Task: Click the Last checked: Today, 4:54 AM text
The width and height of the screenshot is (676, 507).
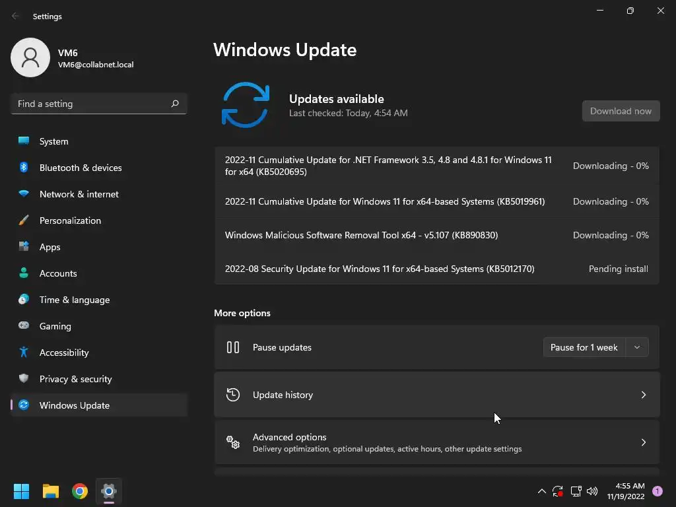Action: 349,113
